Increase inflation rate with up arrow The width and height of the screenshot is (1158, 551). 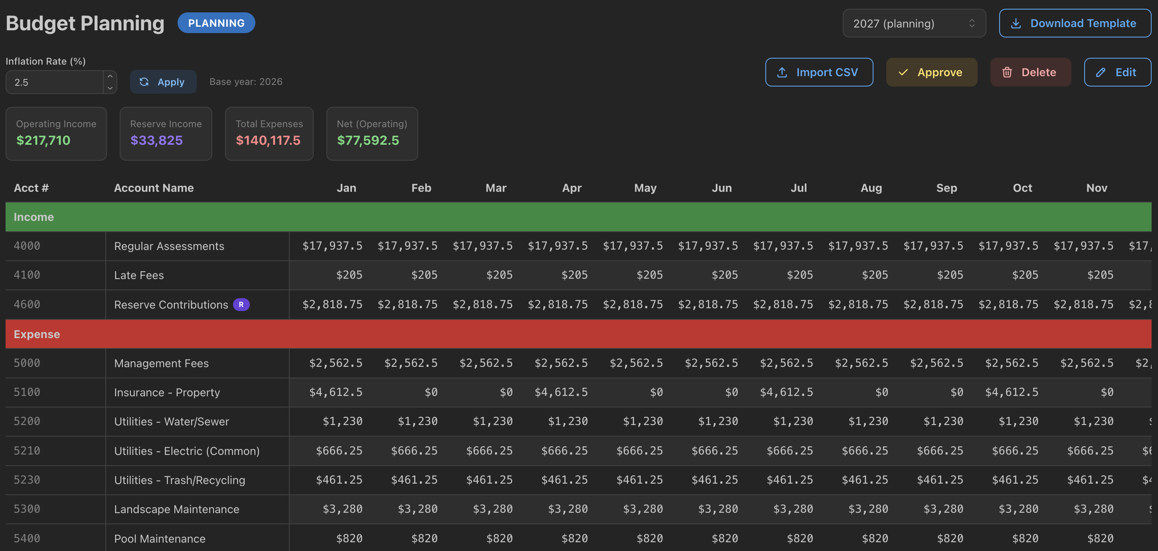click(110, 76)
